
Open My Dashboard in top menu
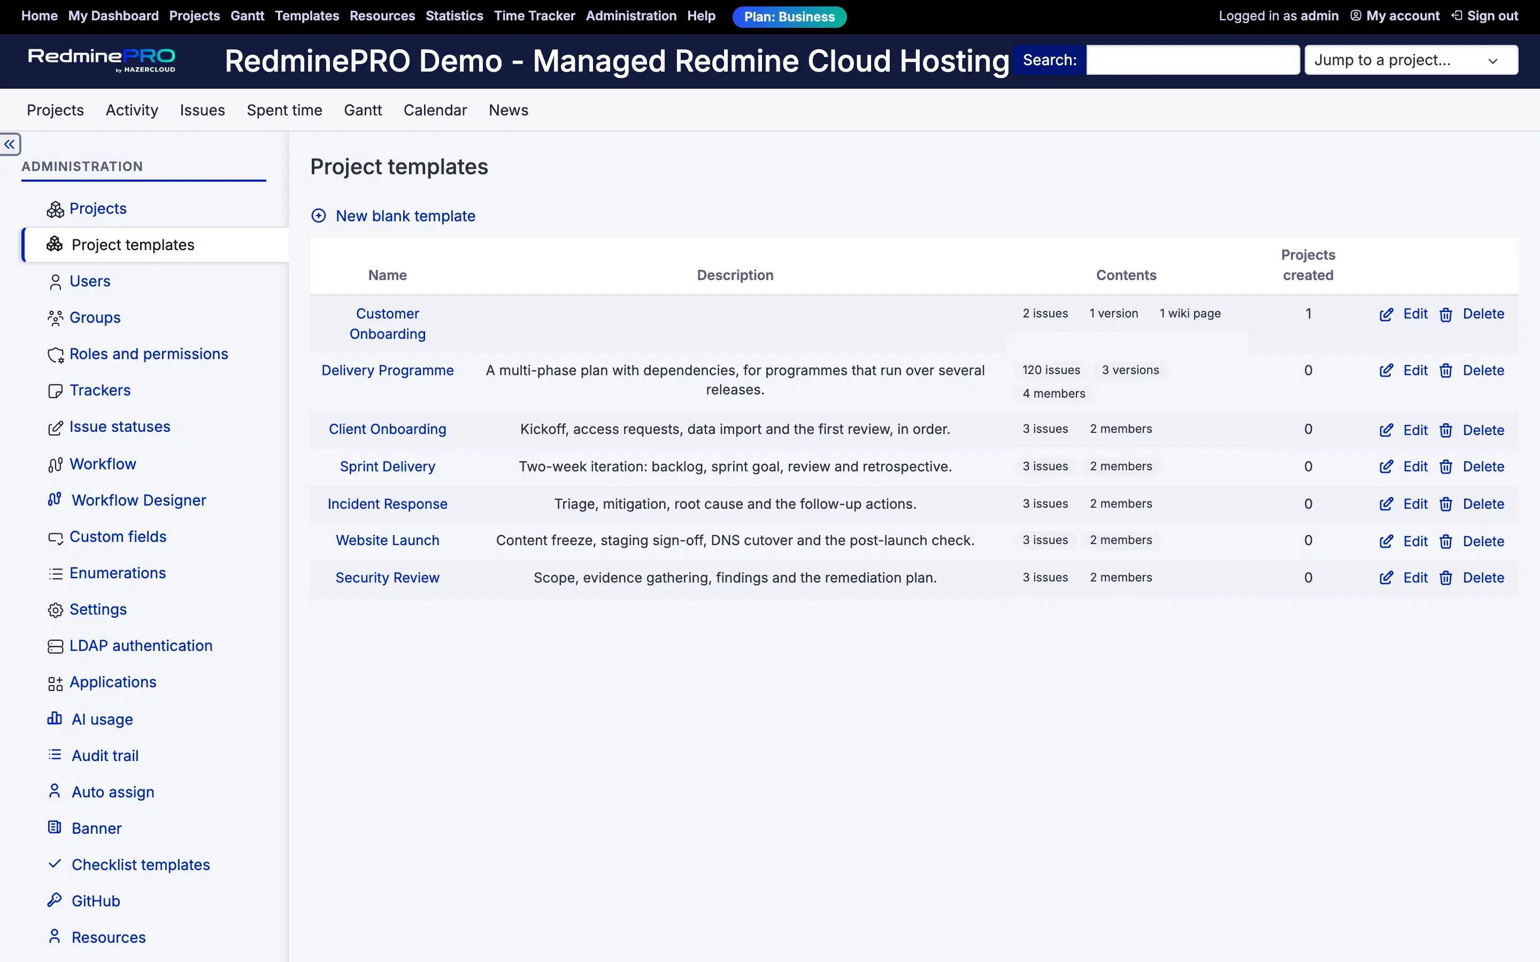tap(113, 16)
